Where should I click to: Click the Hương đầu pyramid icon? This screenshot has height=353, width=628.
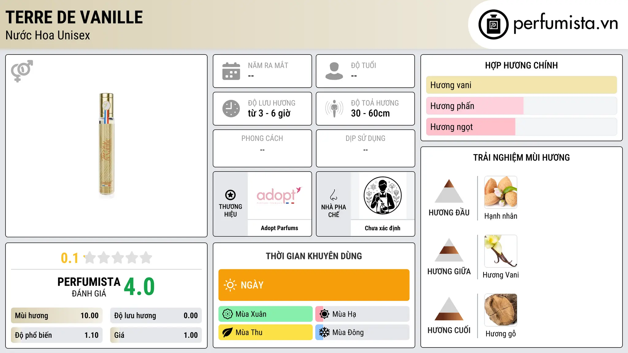(x=449, y=191)
